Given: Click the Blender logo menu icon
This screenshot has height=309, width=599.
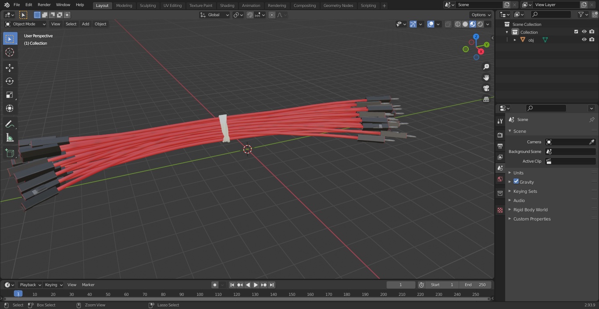Looking at the screenshot, I should [7, 5].
